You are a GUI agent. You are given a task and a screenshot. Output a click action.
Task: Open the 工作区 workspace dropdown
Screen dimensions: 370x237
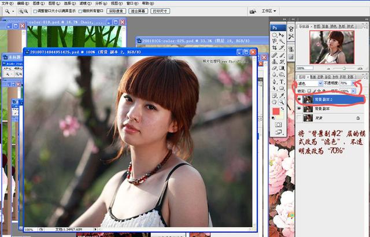pos(269,11)
